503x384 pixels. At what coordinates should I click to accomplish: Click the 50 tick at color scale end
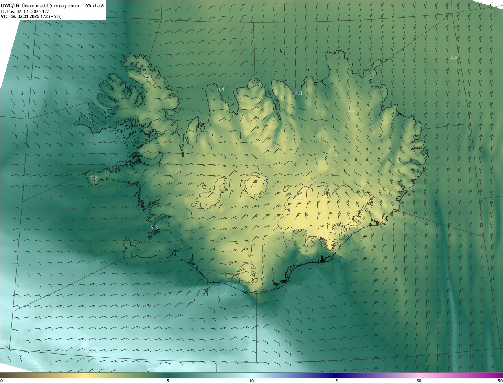500,381
